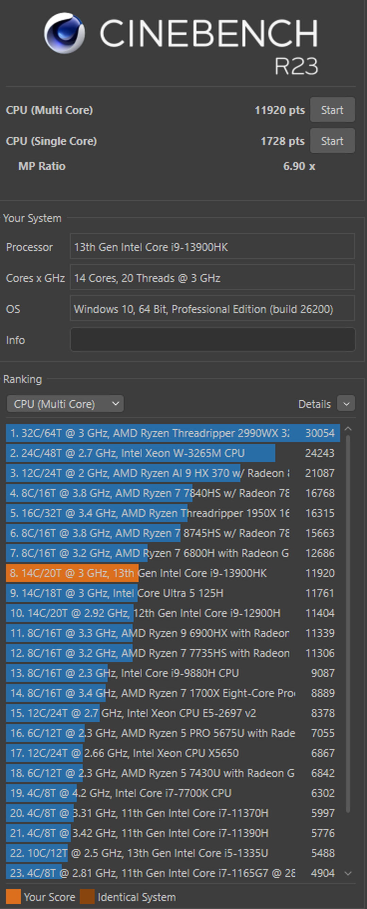Start the CPU Single Core test
The height and width of the screenshot is (909, 367).
click(x=332, y=141)
